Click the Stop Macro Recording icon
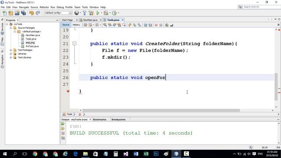The height and width of the screenshot is (158, 281). coord(161,25)
